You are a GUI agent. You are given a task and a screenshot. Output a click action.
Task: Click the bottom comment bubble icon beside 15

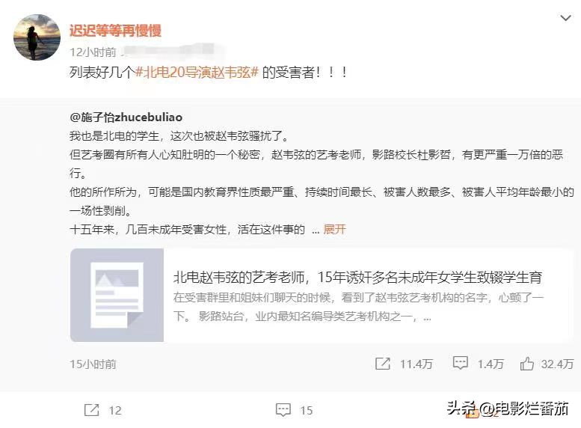[x=283, y=410]
